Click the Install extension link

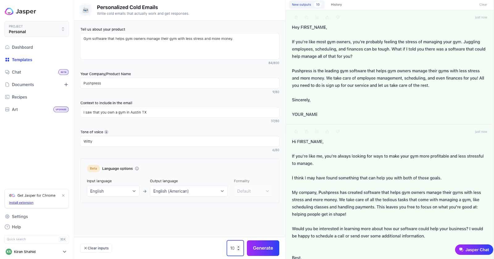pos(21,203)
